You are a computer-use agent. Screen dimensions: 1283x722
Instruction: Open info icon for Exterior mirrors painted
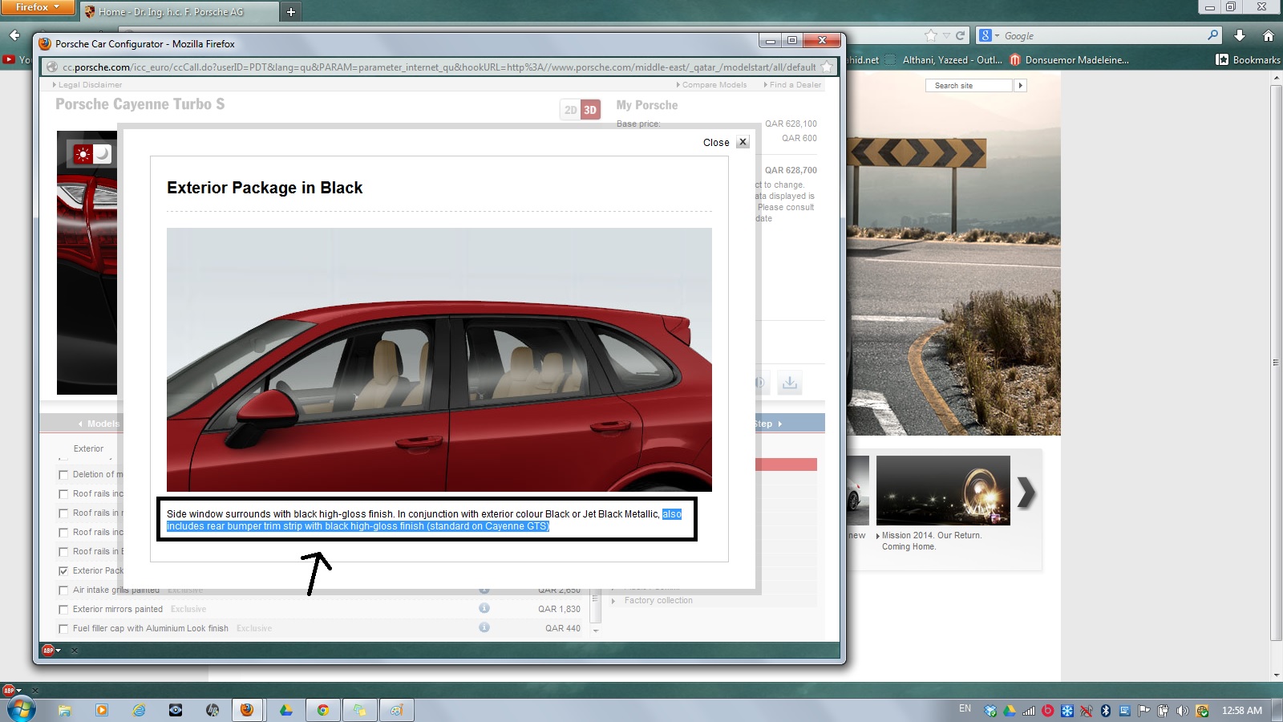[484, 609]
